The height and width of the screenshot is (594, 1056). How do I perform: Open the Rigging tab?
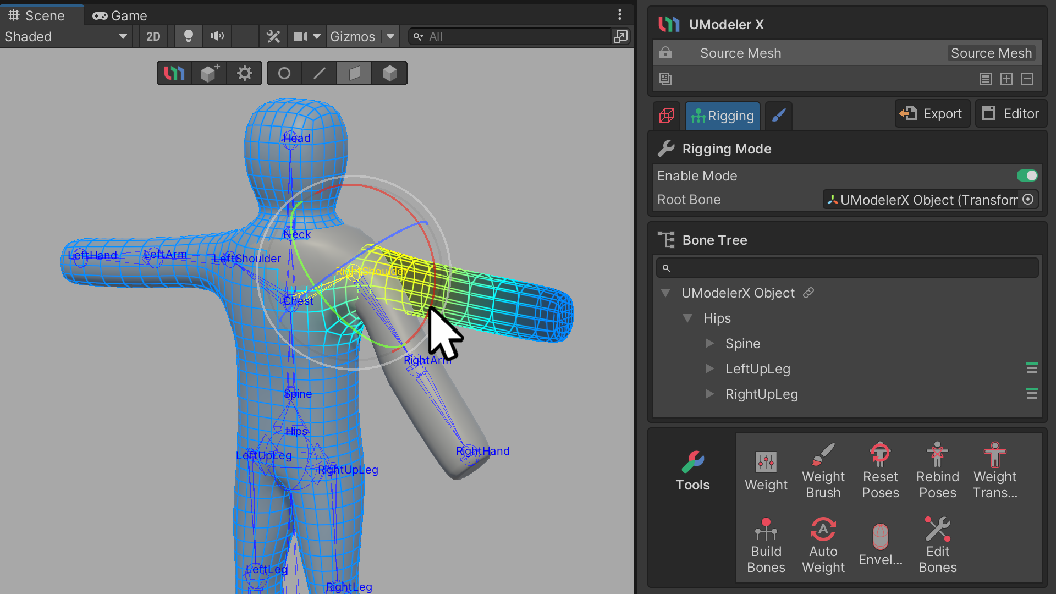pyautogui.click(x=723, y=116)
